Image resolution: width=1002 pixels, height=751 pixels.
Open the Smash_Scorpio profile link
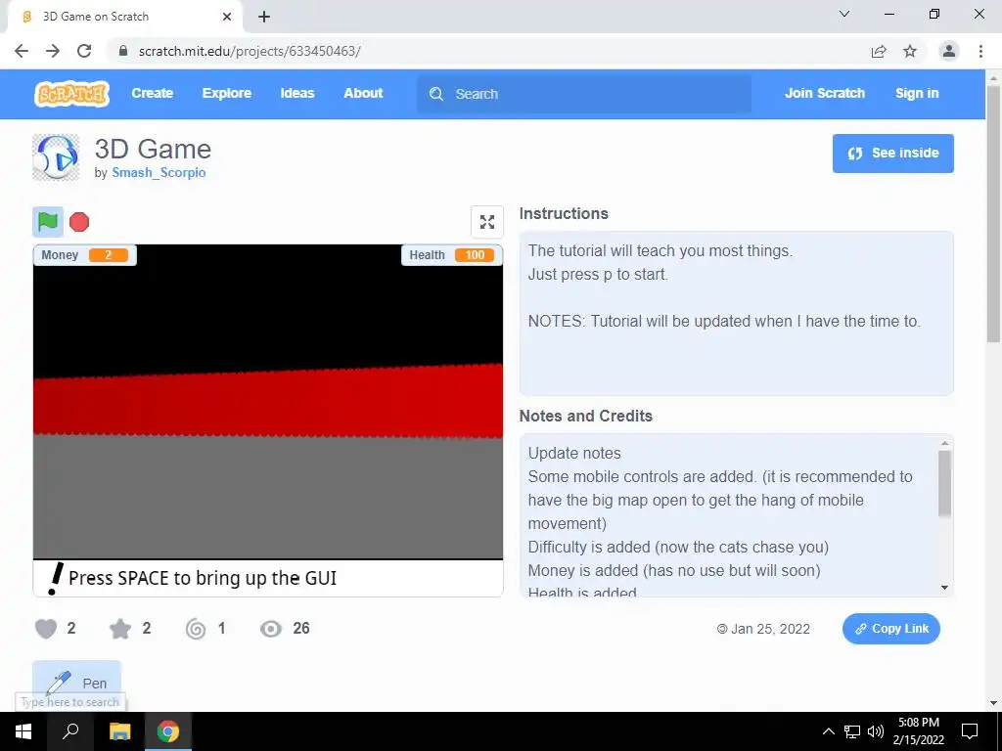tap(159, 172)
